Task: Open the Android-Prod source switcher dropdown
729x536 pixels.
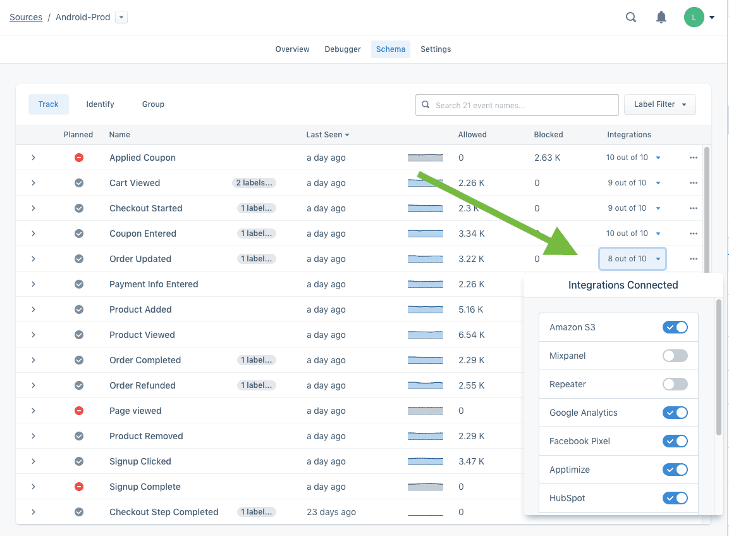Action: pyautogui.click(x=121, y=17)
